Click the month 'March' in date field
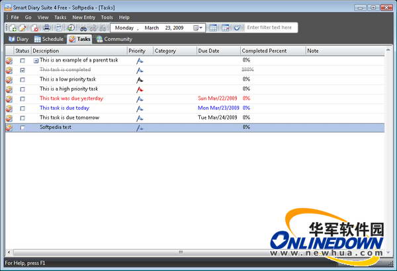397x271 pixels. pos(152,28)
